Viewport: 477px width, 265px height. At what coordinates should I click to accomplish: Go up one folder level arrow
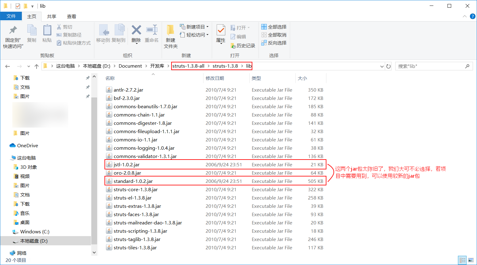37,66
